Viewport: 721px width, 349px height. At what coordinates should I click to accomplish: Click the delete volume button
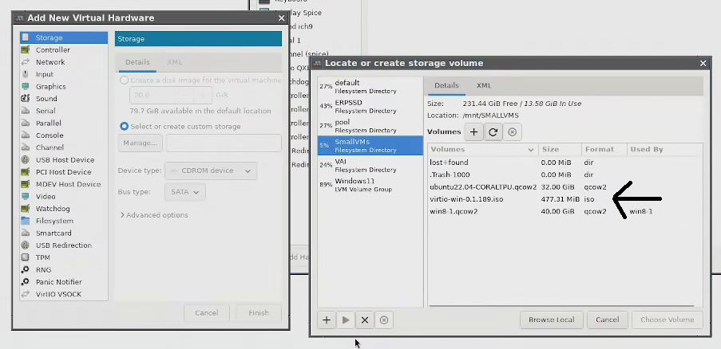point(513,132)
